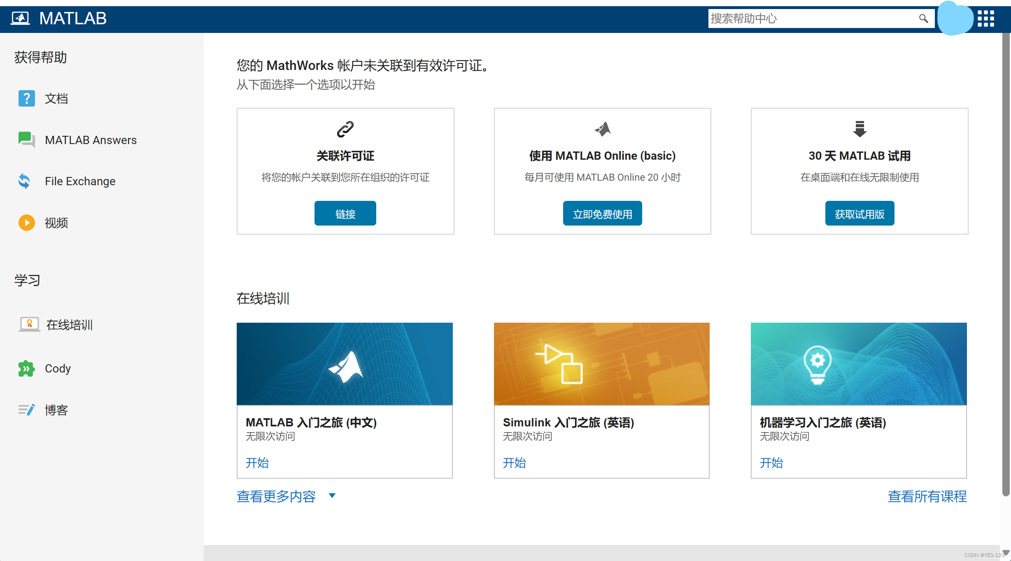1011x561 pixels.
Task: Open 视频 from the sidebar
Action: [x=56, y=223]
